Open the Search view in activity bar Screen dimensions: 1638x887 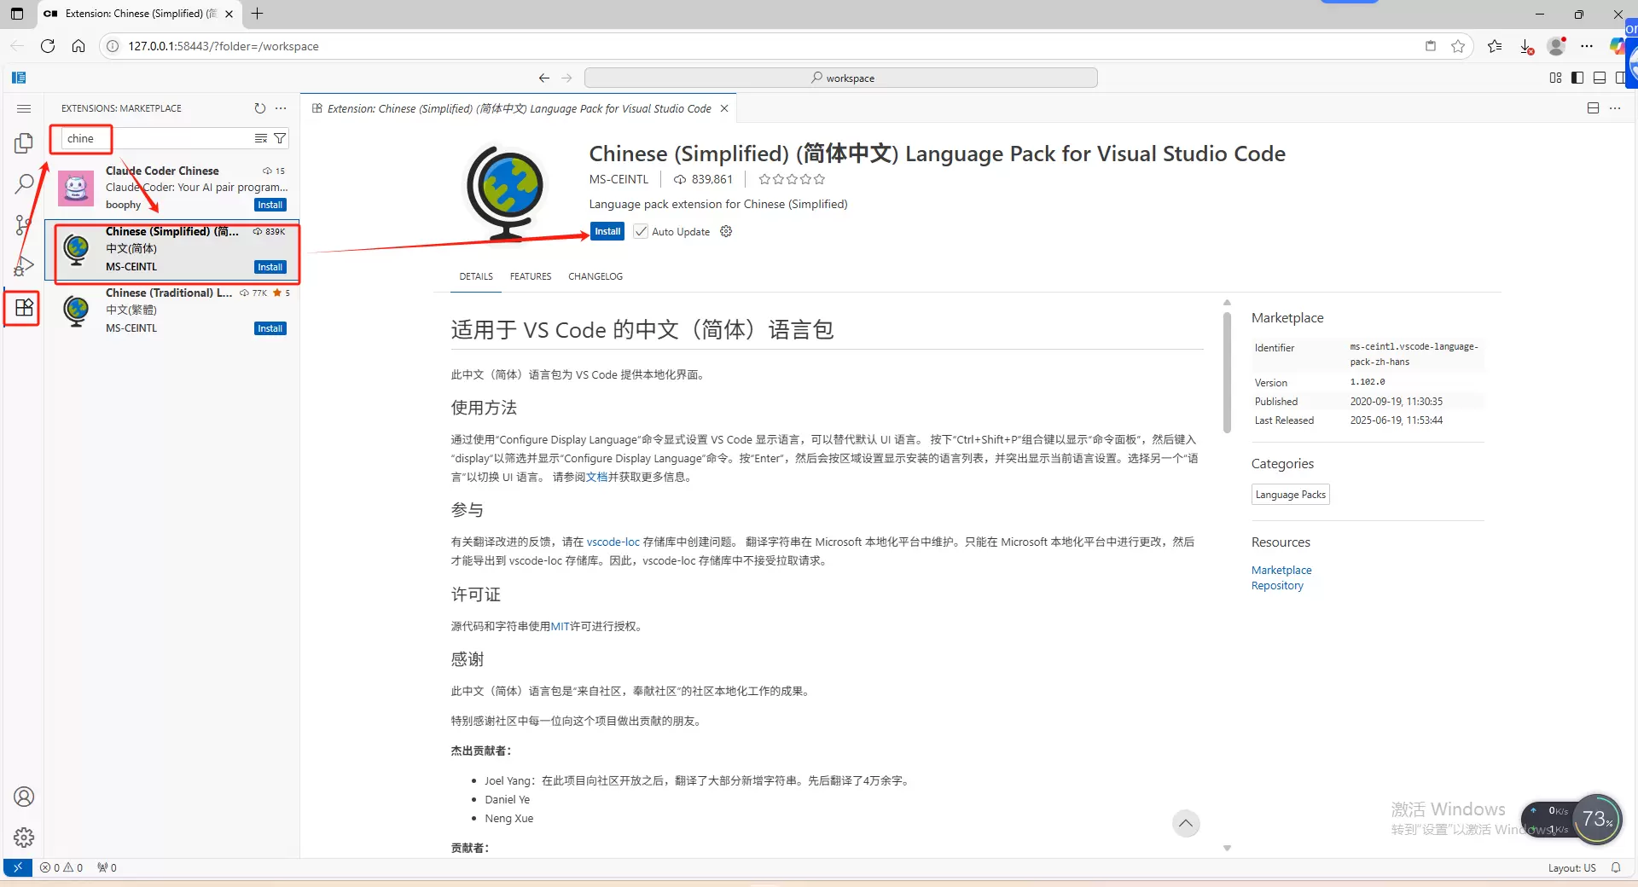[24, 183]
